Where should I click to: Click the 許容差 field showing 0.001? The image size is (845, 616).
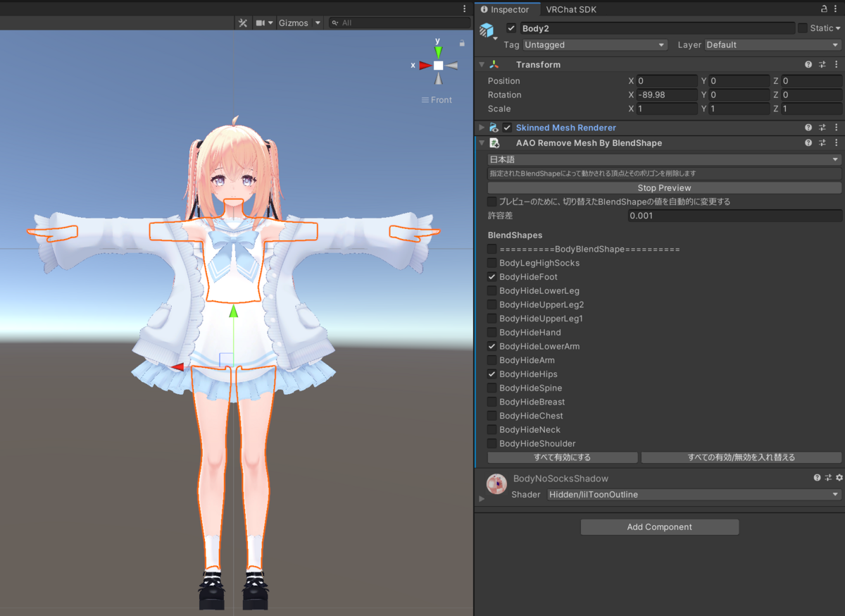pos(735,216)
